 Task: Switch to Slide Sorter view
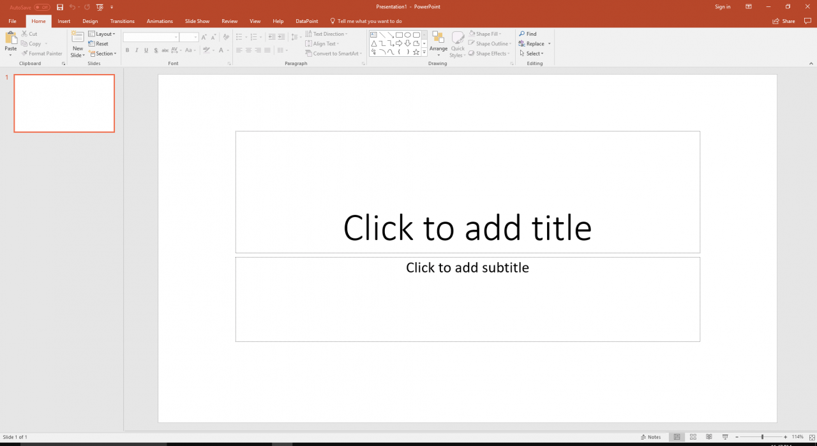tap(693, 436)
